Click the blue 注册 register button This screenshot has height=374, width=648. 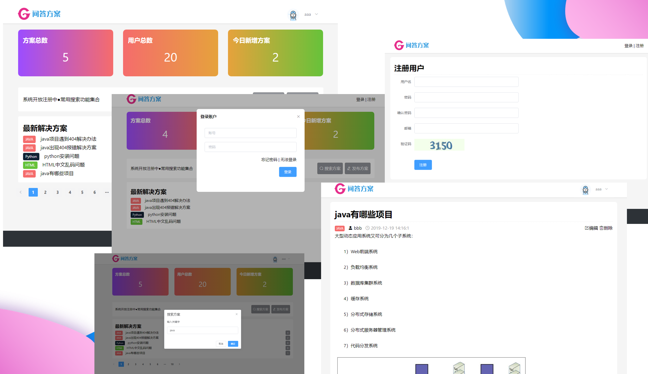(x=423, y=165)
